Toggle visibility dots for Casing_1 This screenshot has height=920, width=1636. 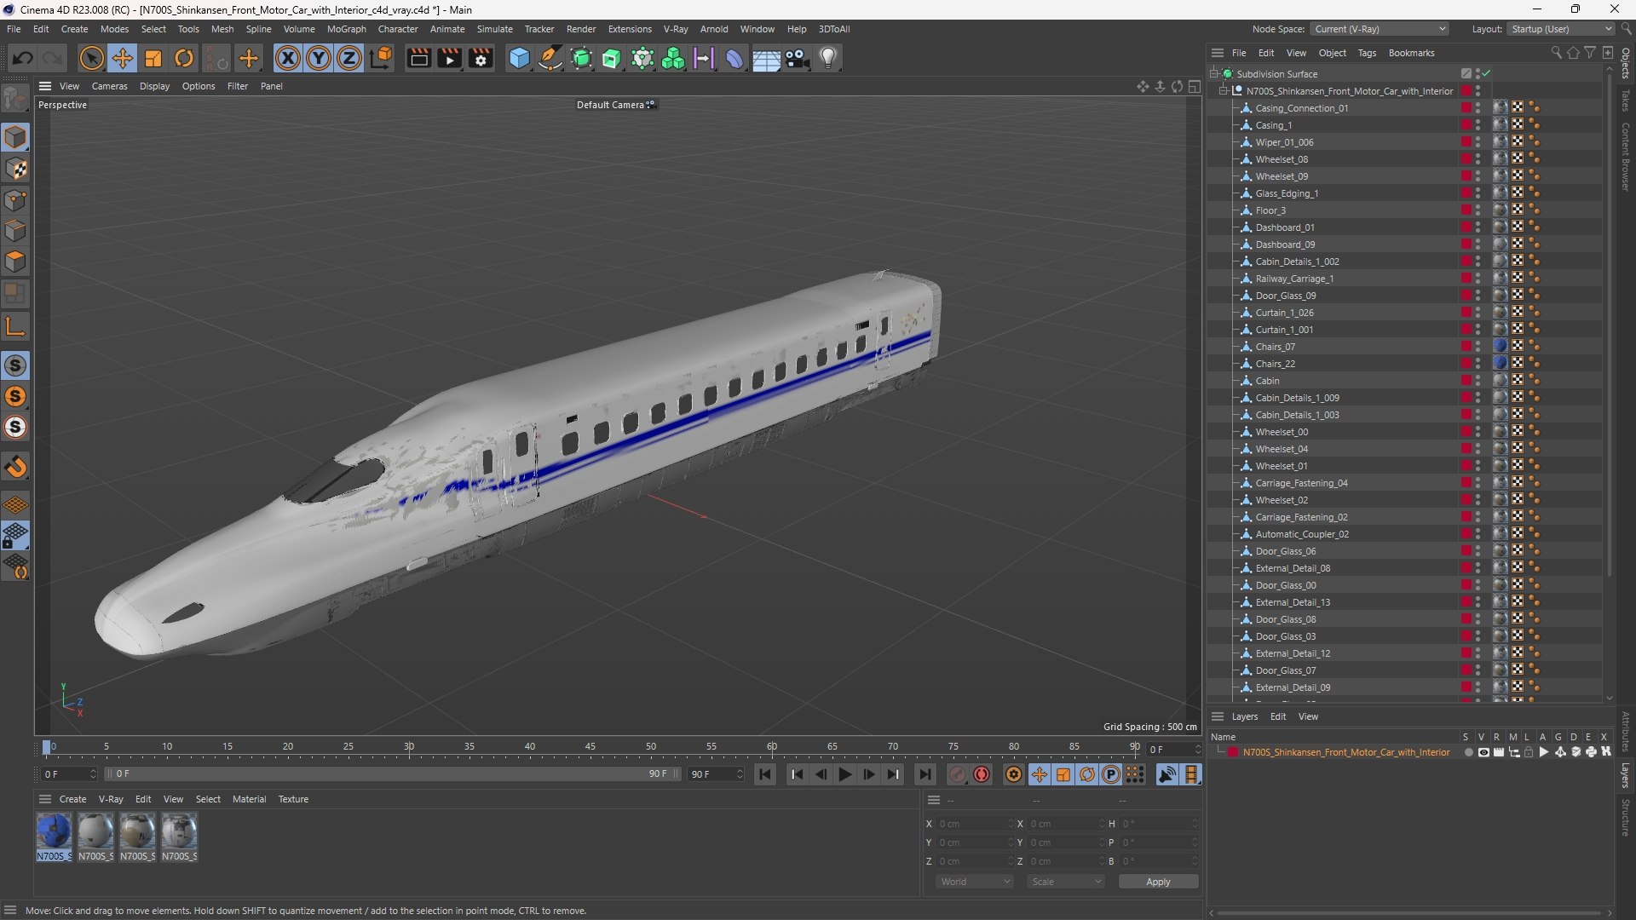[1478, 125]
